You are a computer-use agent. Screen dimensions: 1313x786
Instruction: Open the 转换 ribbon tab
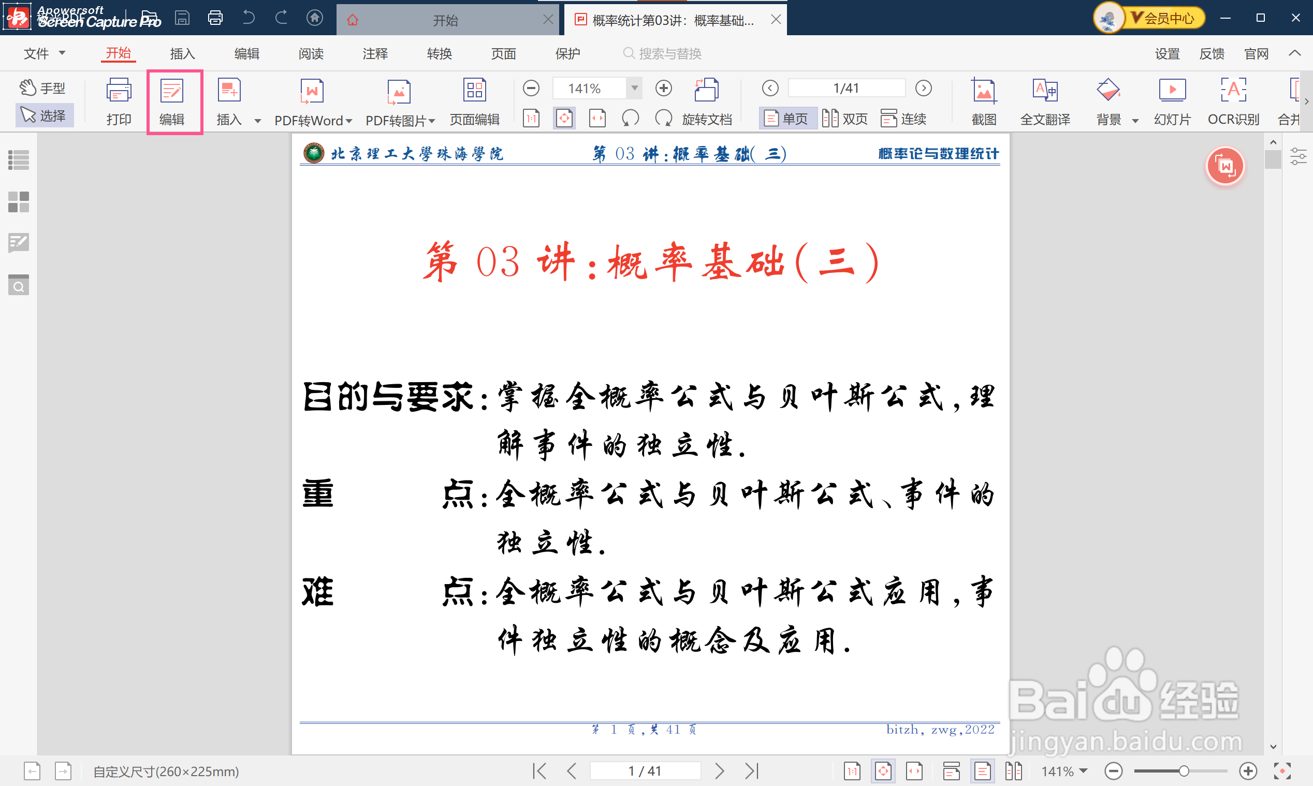coord(439,53)
